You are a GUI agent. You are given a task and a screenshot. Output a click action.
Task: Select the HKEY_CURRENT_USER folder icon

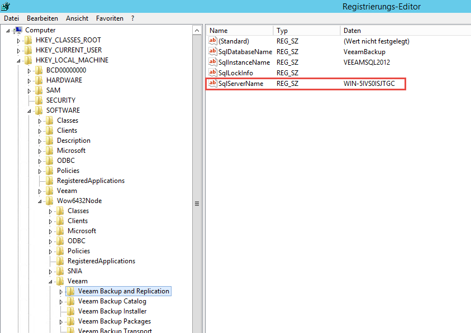point(28,50)
